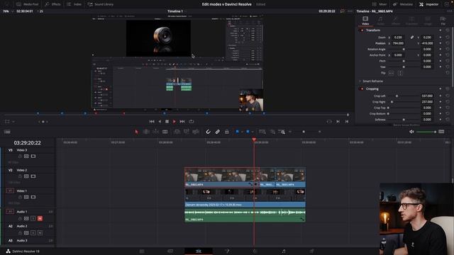This screenshot has height=255, width=454.
Task: Stop playback button
Action: coord(167,121)
